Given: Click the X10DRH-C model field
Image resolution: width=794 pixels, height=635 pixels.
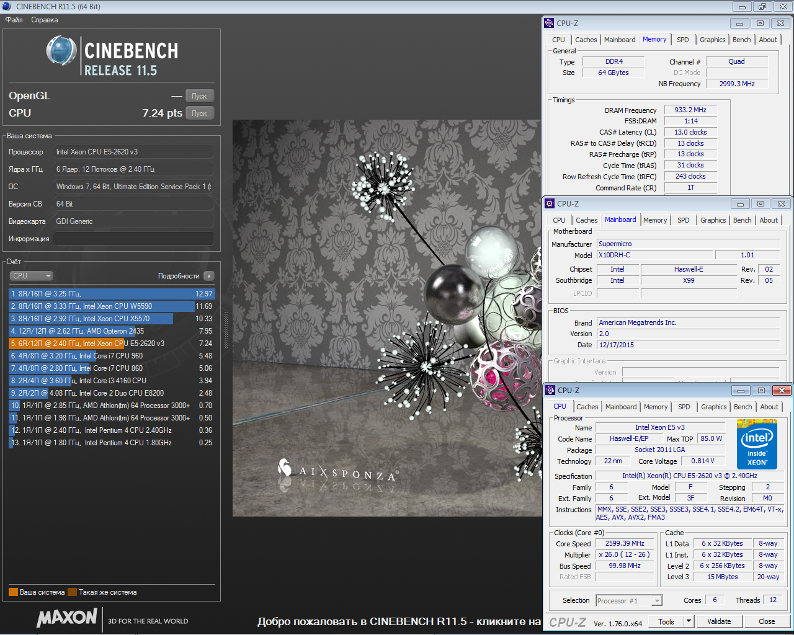Looking at the screenshot, I should pyautogui.click(x=654, y=255).
